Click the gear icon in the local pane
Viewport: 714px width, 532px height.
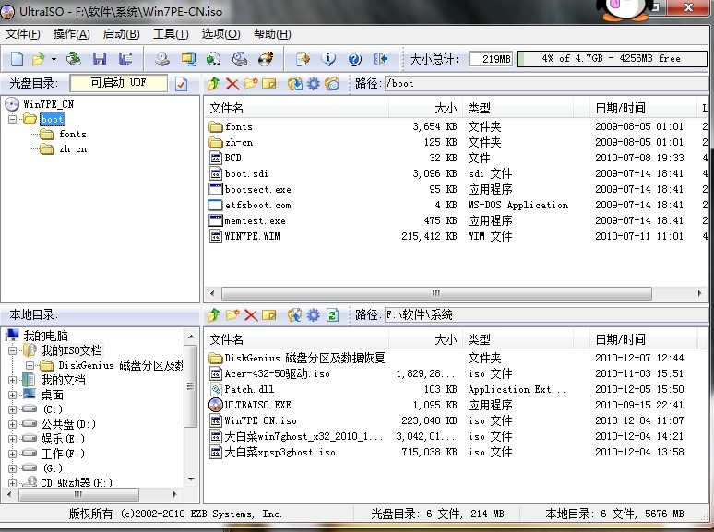314,315
